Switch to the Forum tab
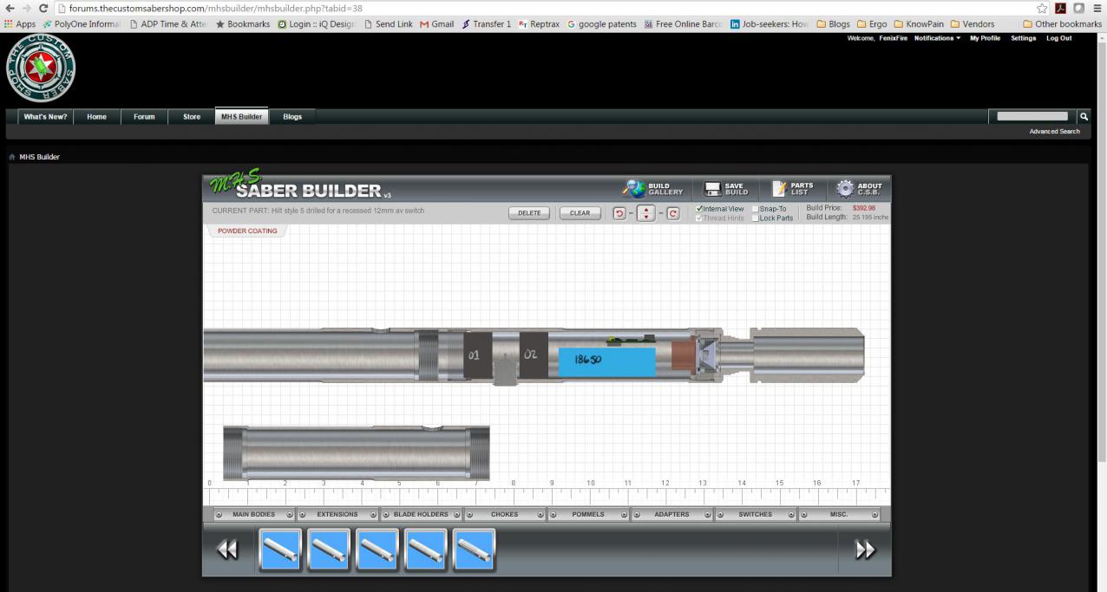1107x592 pixels. coord(144,117)
